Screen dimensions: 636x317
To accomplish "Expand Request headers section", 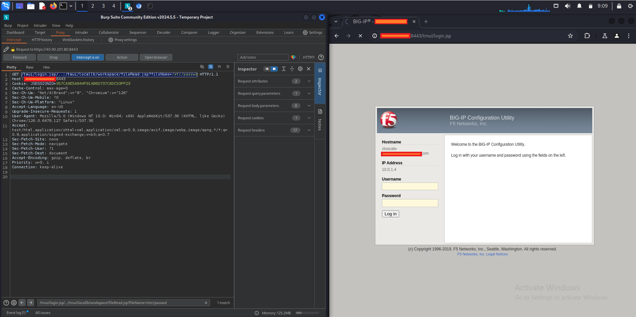I will [274, 130].
